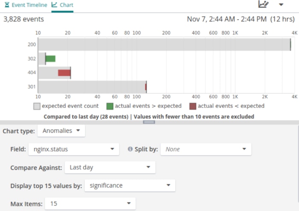Click the red anomaly bar for 404
This screenshot has height=211, width=299.
tap(64, 73)
